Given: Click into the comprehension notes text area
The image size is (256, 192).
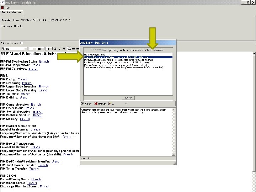Looking at the screenshot, I should click(x=126, y=132).
